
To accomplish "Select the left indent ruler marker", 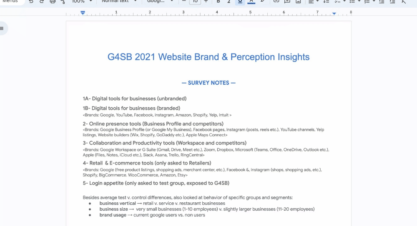I will 83,13.
